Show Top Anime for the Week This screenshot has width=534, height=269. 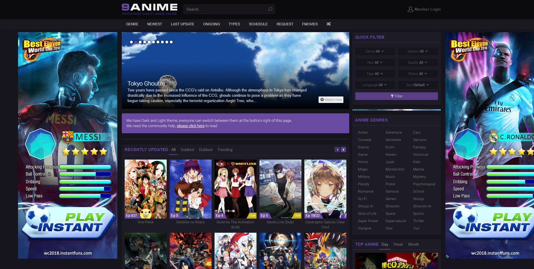(x=398, y=244)
